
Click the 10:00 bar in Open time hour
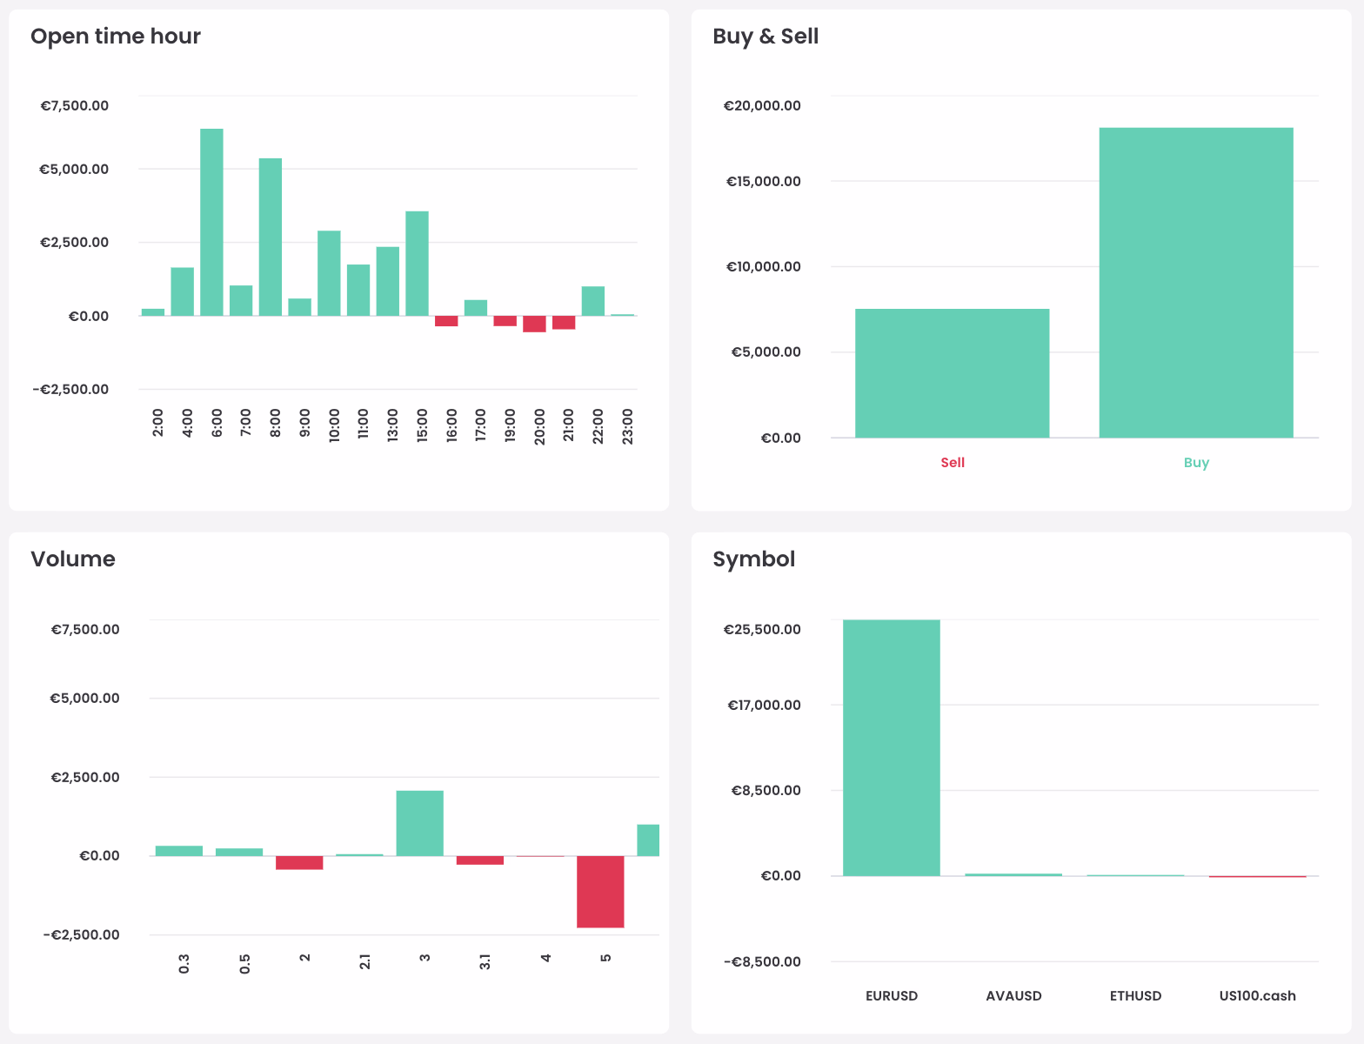pyautogui.click(x=329, y=273)
